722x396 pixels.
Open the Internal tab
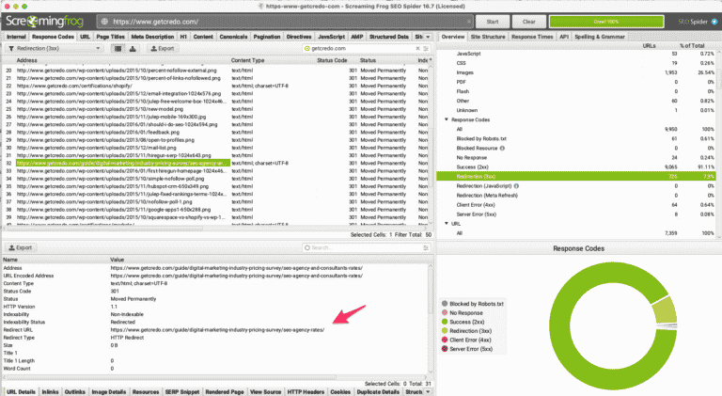coord(16,37)
